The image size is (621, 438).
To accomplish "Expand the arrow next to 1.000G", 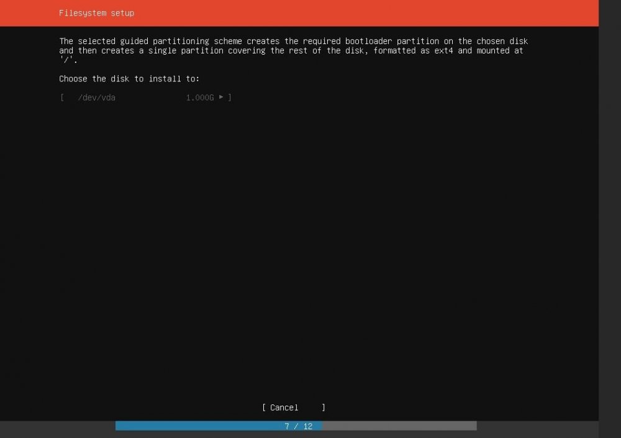I will tap(221, 97).
